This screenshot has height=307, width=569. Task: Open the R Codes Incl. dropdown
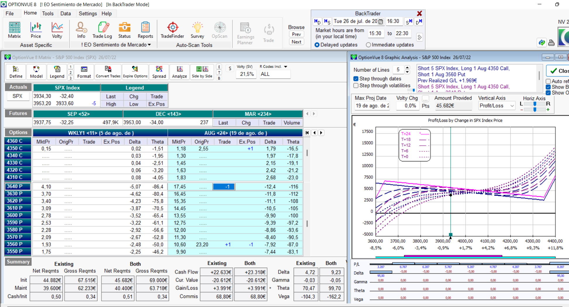pyautogui.click(x=286, y=67)
